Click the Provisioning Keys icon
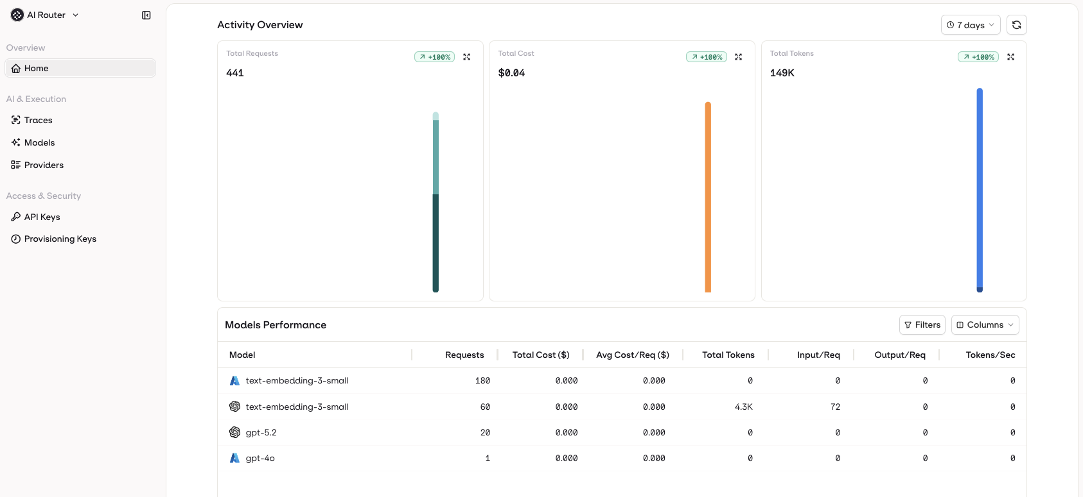This screenshot has height=497, width=1083. [x=16, y=239]
